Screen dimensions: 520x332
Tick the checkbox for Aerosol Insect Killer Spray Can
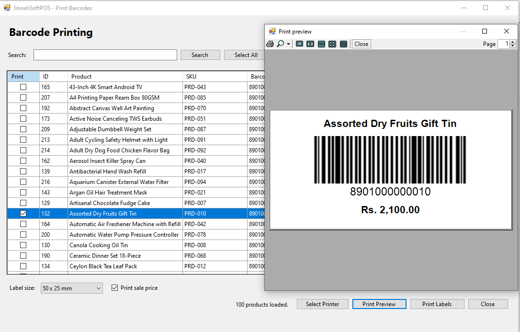coord(23,161)
